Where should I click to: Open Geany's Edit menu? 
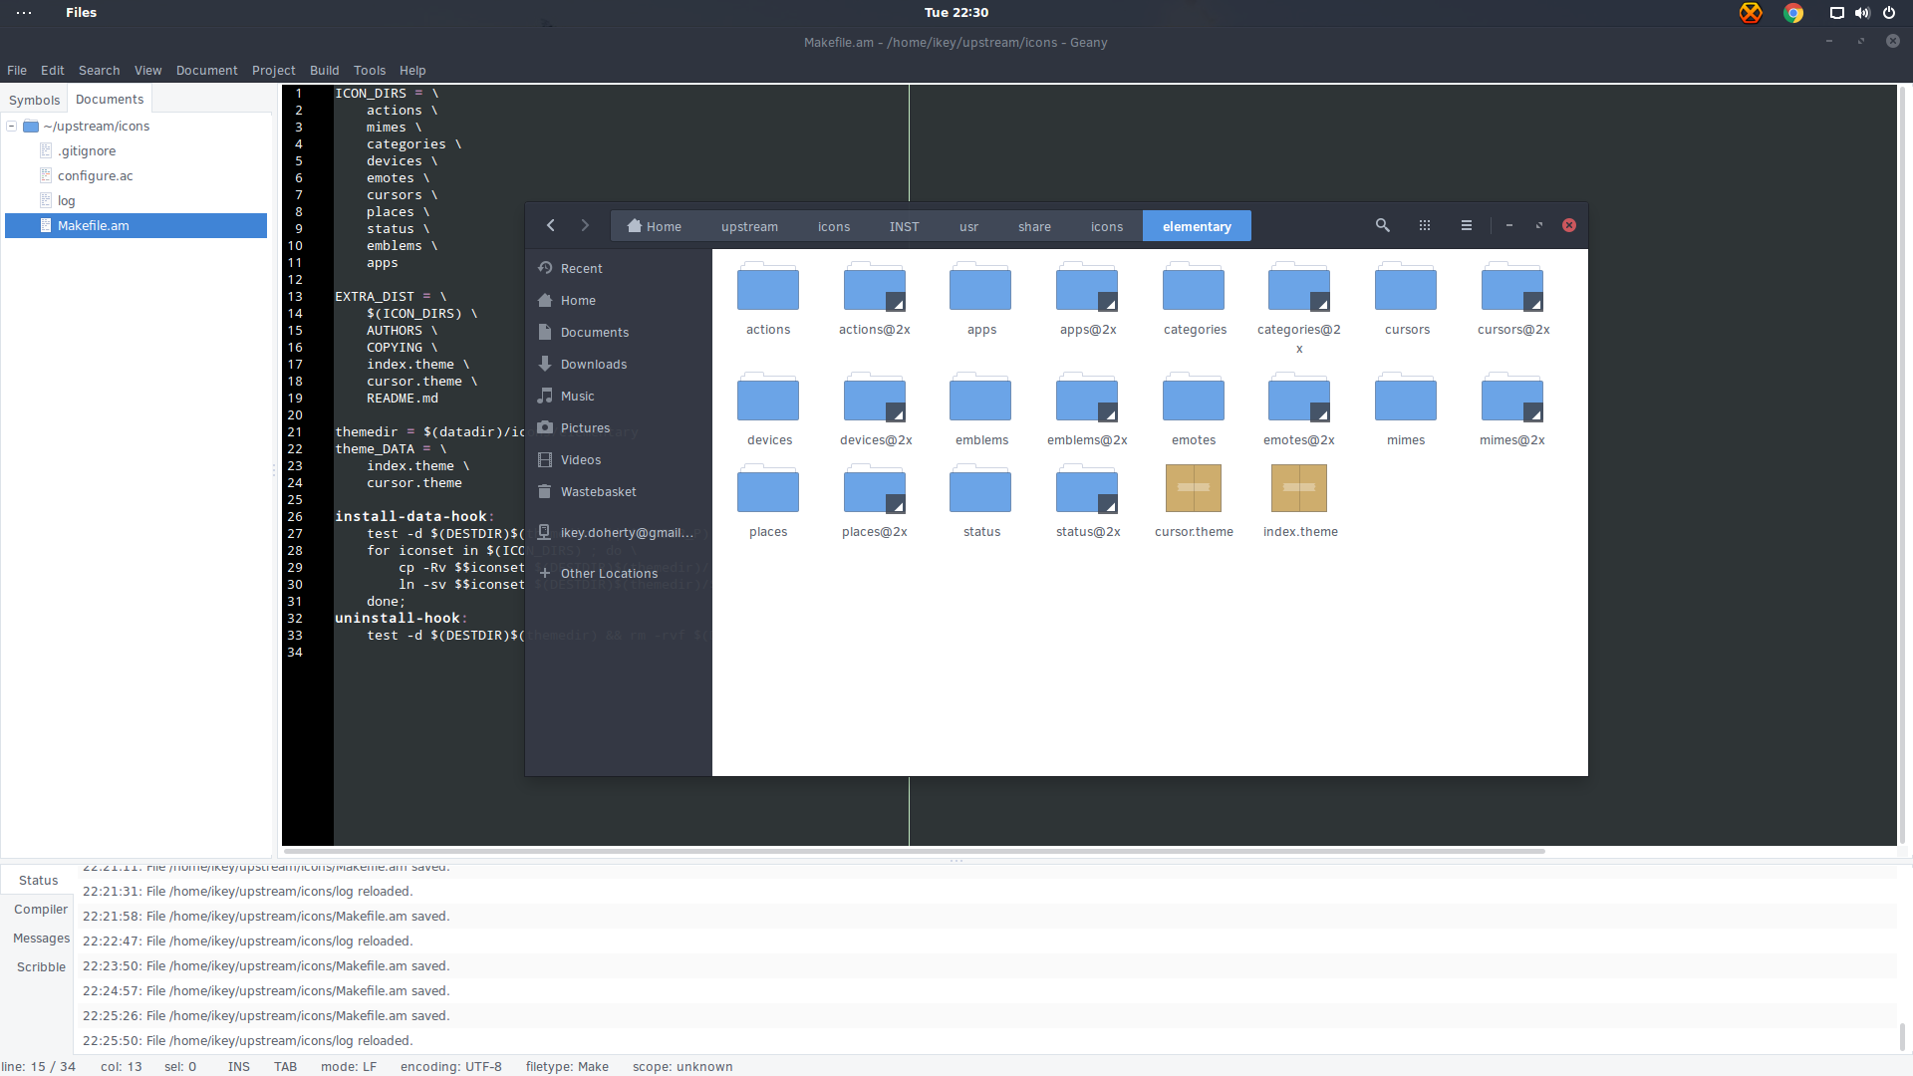(52, 71)
